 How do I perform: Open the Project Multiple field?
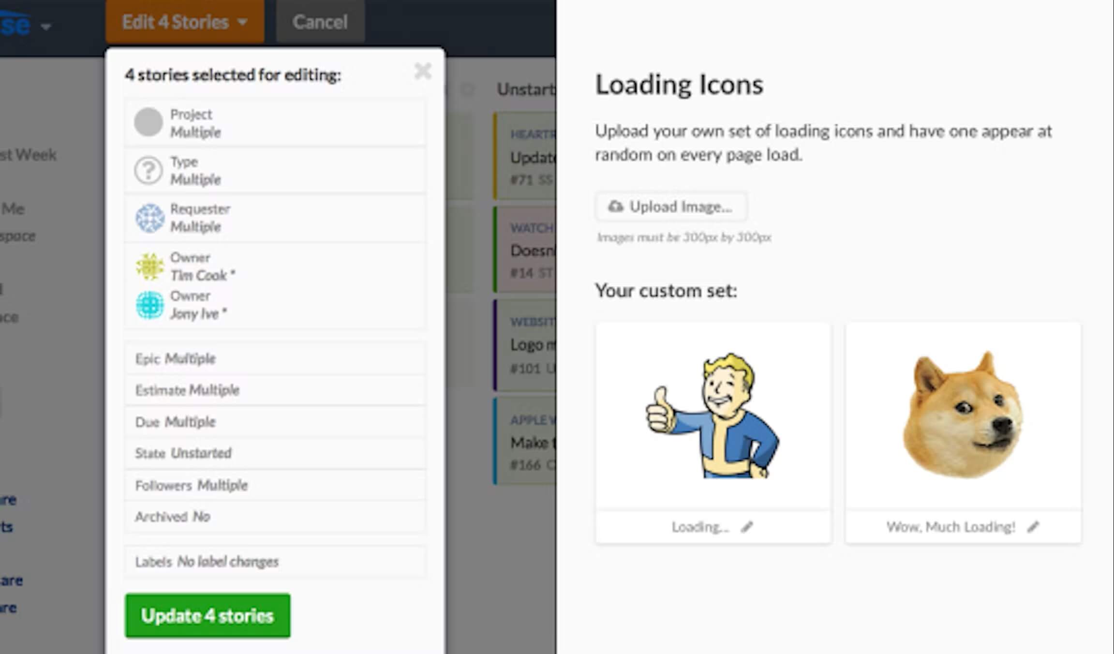275,123
